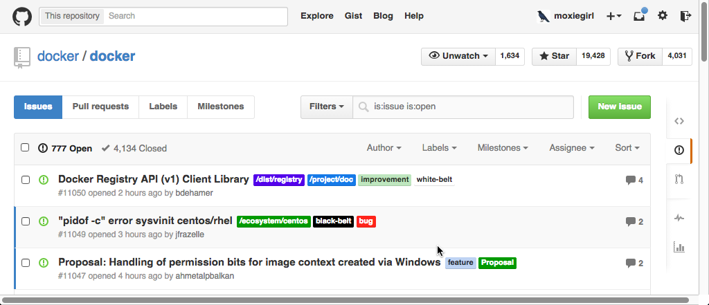
Task: View the 4,031 forks count
Action: click(x=677, y=57)
